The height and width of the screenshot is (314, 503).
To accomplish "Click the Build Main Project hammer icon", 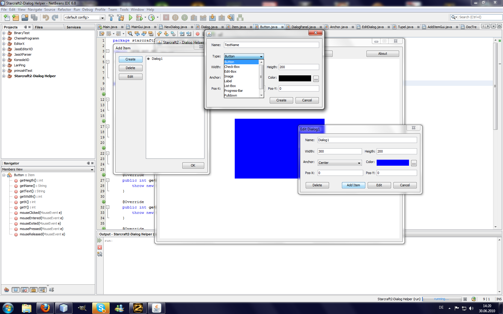I will pos(111,18).
